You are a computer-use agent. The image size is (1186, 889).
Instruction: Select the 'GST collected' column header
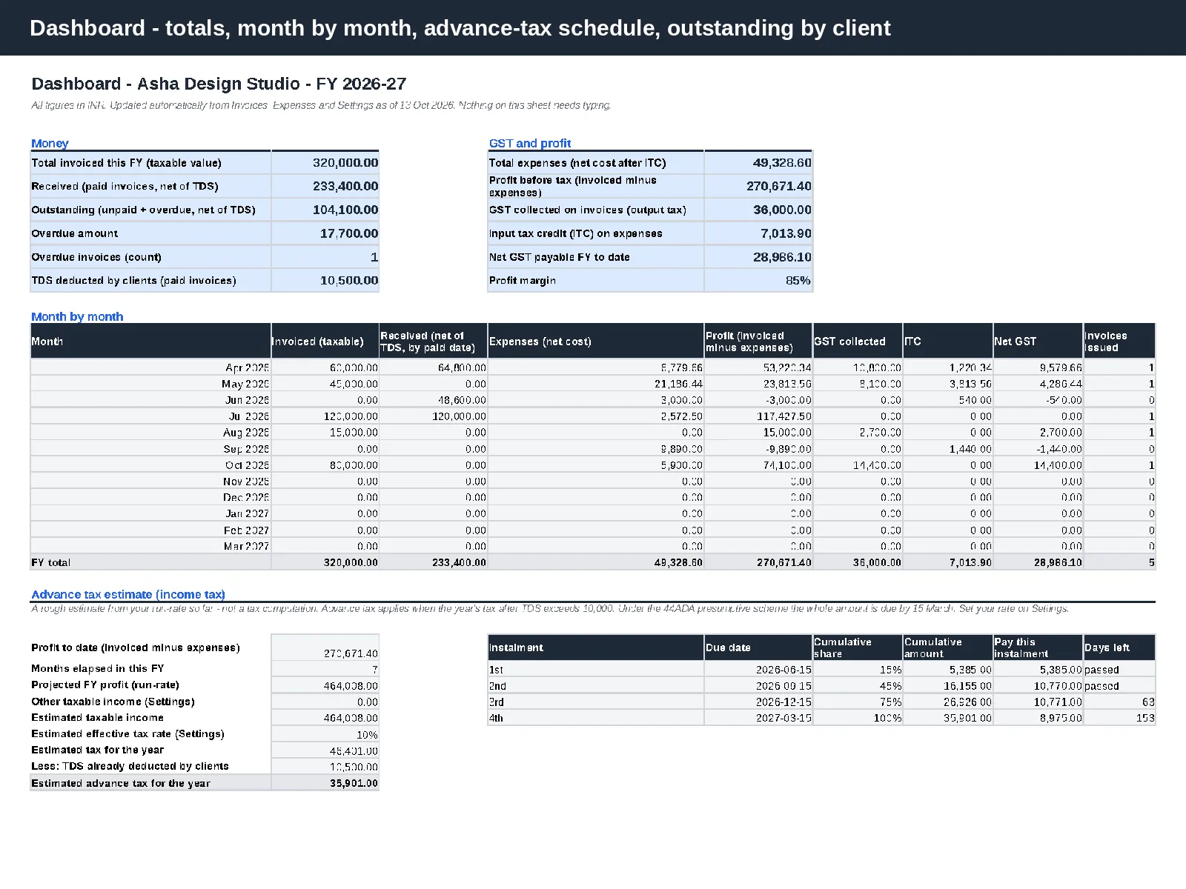pos(858,342)
